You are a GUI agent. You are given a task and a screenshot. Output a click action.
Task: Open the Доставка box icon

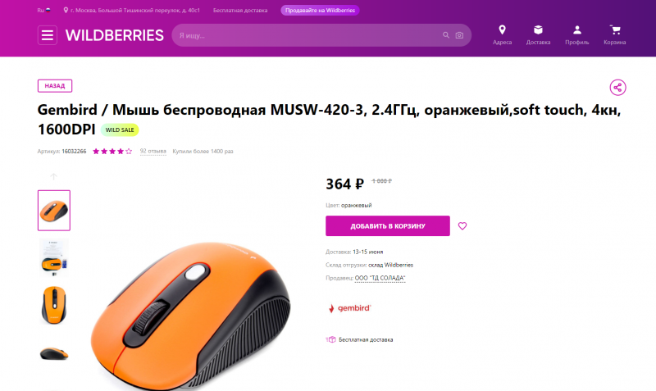click(x=538, y=30)
